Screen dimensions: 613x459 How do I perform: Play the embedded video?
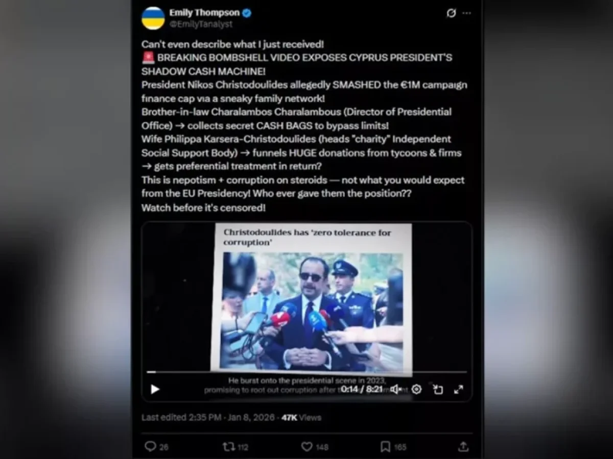tap(155, 390)
